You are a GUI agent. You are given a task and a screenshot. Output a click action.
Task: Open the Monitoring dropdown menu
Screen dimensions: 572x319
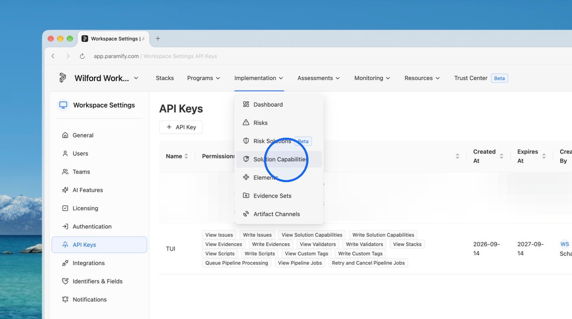(372, 78)
